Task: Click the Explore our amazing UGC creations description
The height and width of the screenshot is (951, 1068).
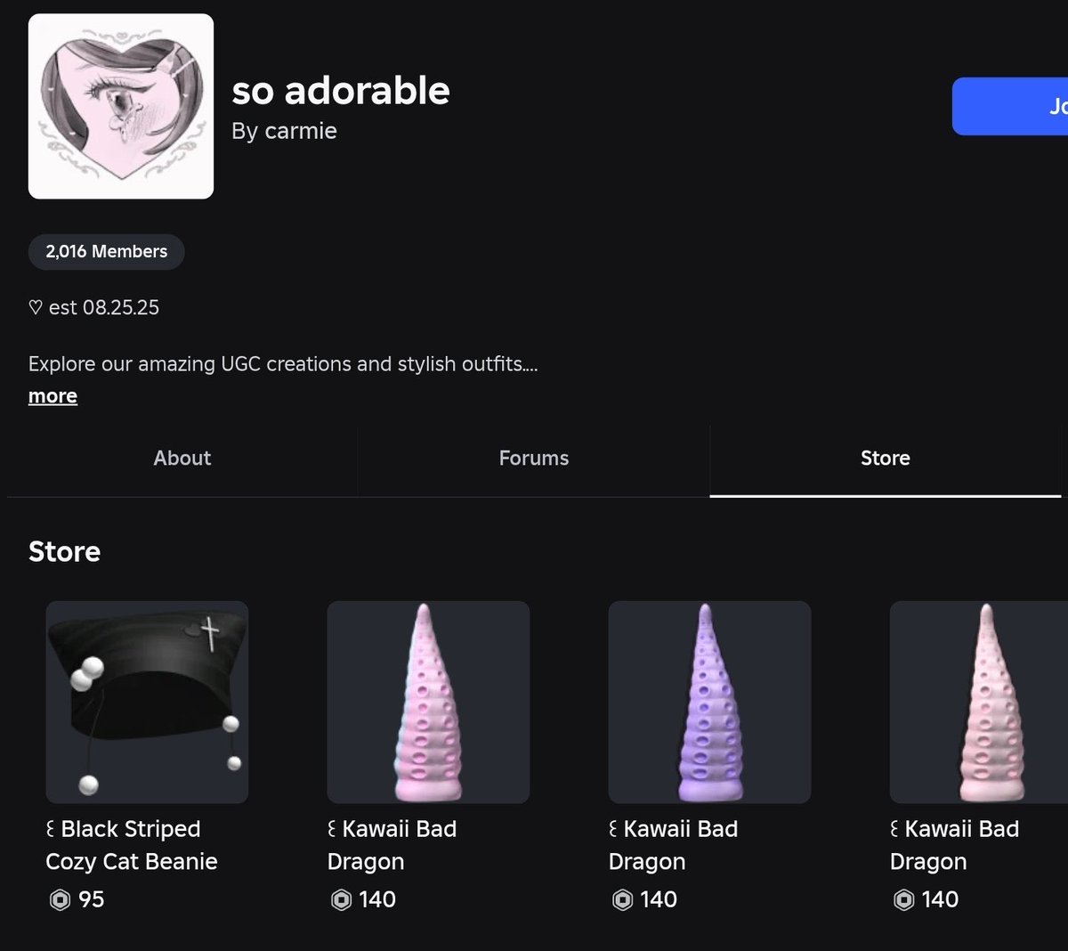Action: pos(283,364)
